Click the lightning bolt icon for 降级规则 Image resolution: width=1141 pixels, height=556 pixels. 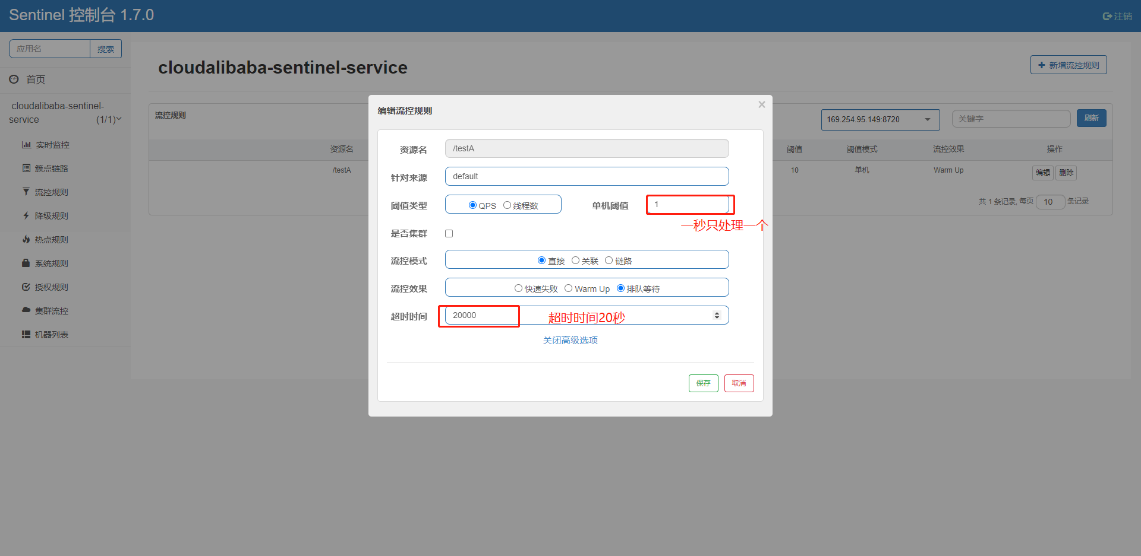26,215
